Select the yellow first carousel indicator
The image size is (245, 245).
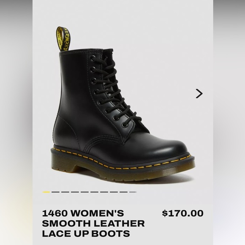(x=46, y=192)
